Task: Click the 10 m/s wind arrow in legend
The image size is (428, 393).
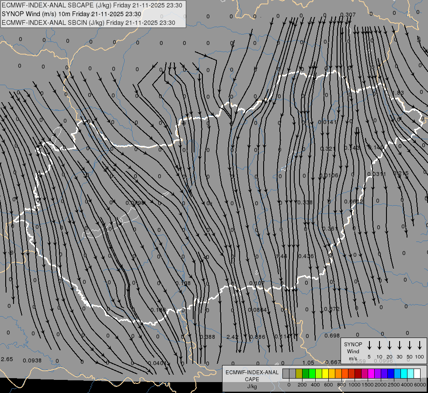Action: pyautogui.click(x=379, y=345)
